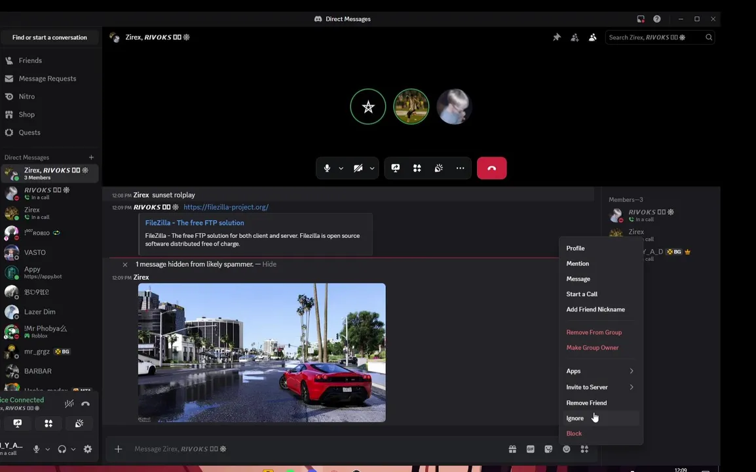Choose Mention in the context menu
Screen dimensions: 756x472
click(x=601, y=264)
